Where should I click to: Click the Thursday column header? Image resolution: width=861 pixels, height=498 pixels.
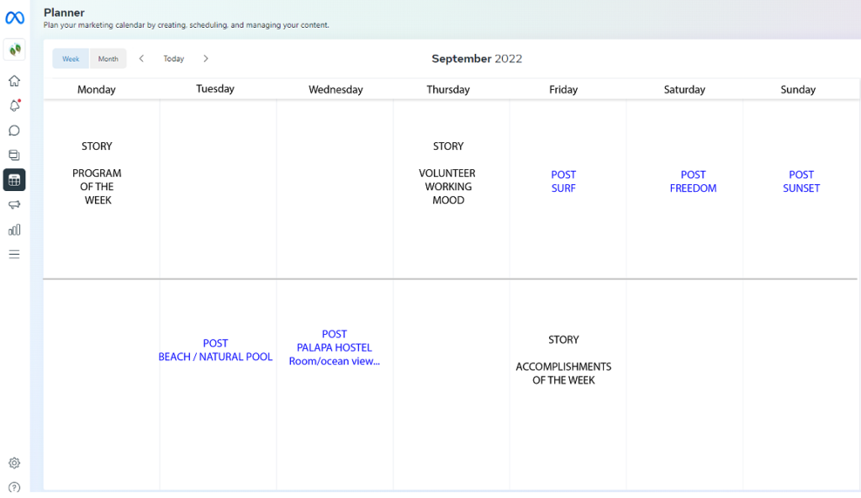pos(448,90)
